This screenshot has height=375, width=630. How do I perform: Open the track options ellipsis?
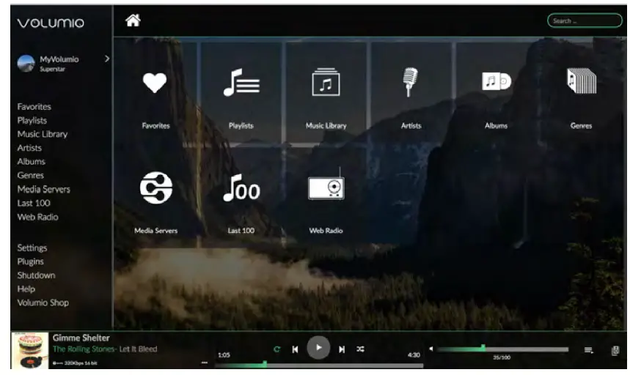click(x=204, y=363)
